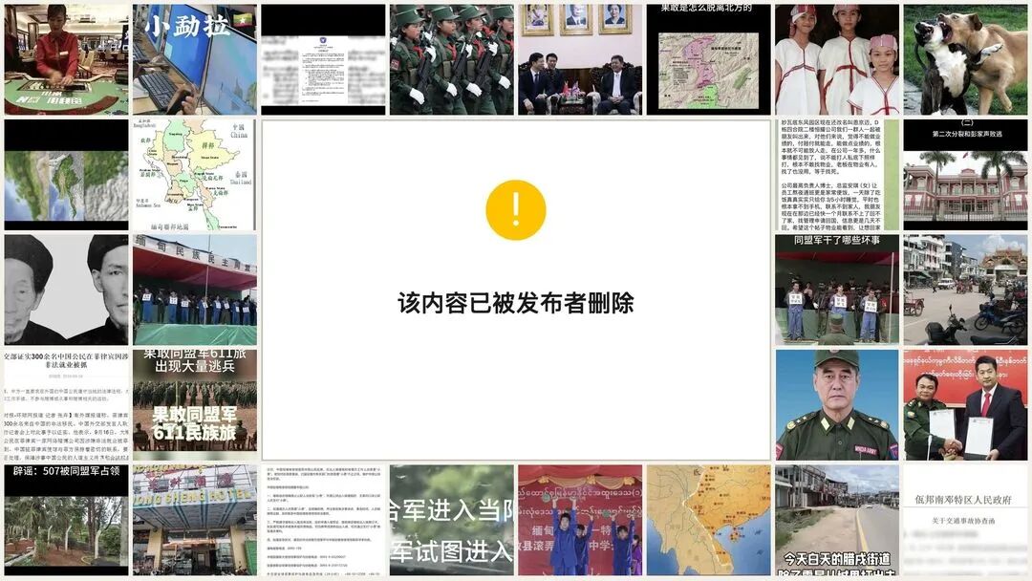
Task: Open the 第二次分裂和彭家声败逃 building thumbnail
Action: (965, 175)
